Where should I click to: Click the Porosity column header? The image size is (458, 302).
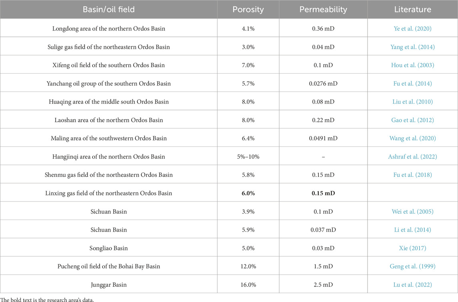point(248,9)
